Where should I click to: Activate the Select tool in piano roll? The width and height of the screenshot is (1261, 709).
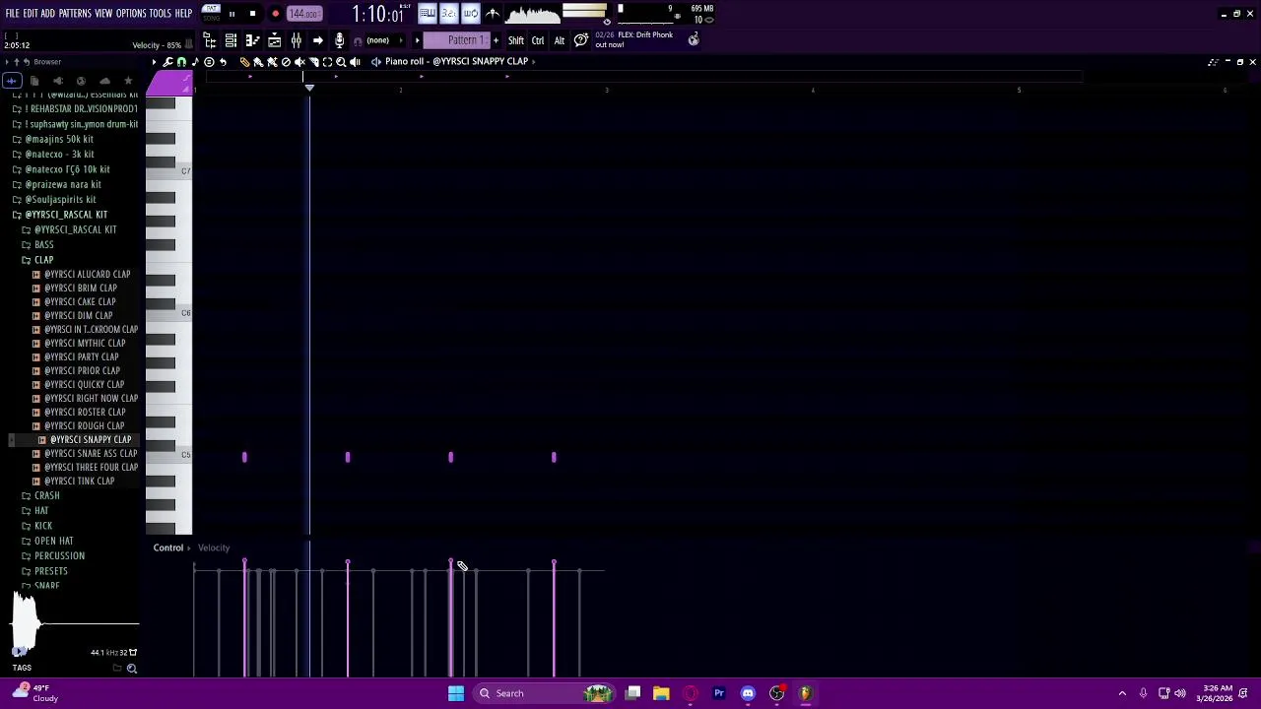327,62
